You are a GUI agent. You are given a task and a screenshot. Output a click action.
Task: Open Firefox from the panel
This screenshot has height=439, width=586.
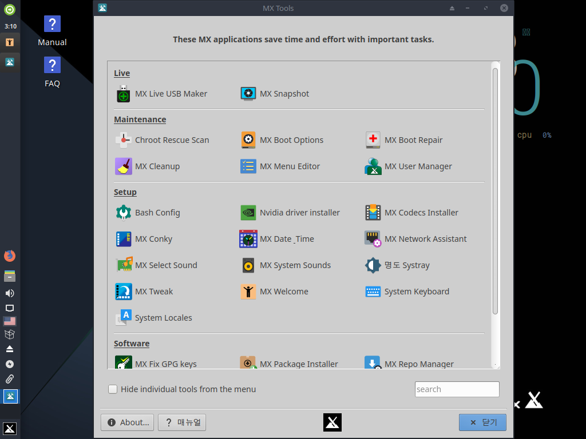coord(10,256)
